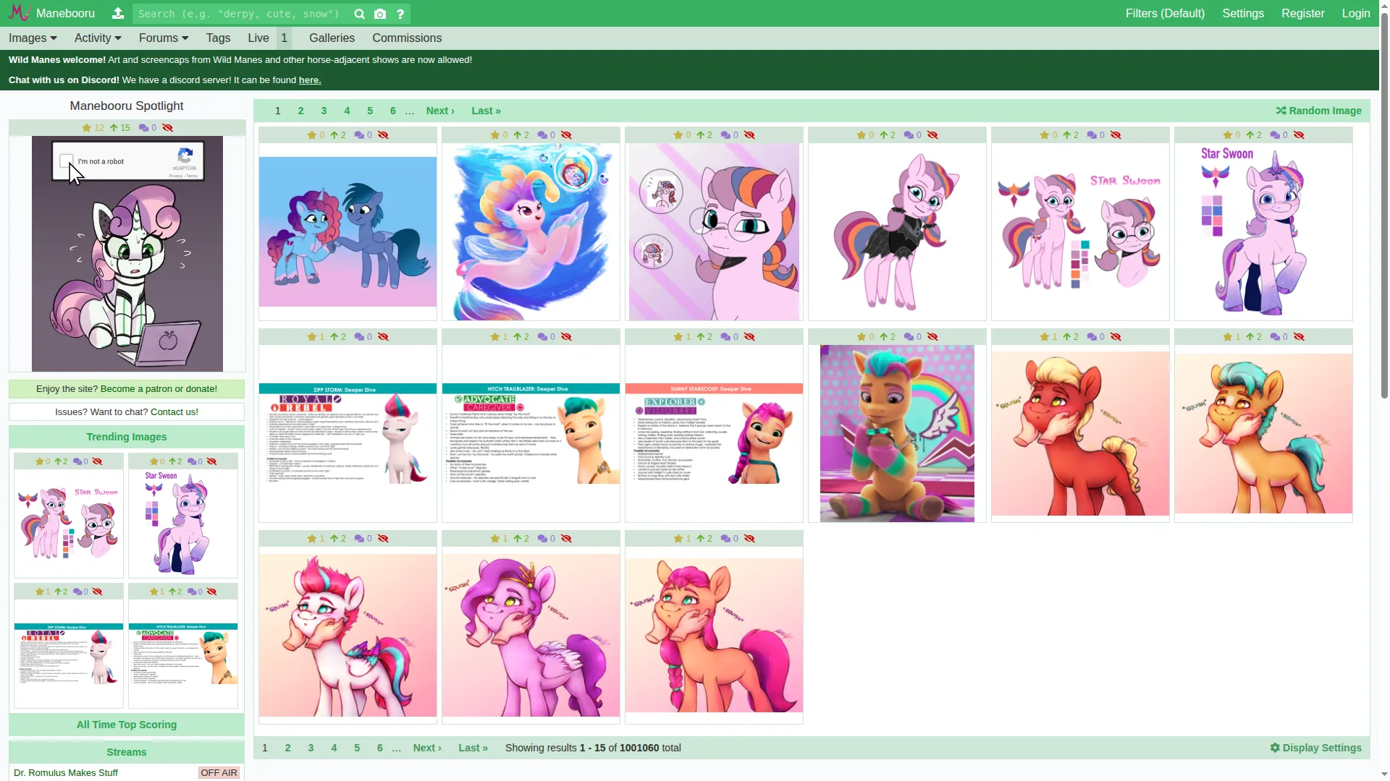This screenshot has width=1390, height=781.
Task: Open the Commissions section
Action: pos(407,38)
